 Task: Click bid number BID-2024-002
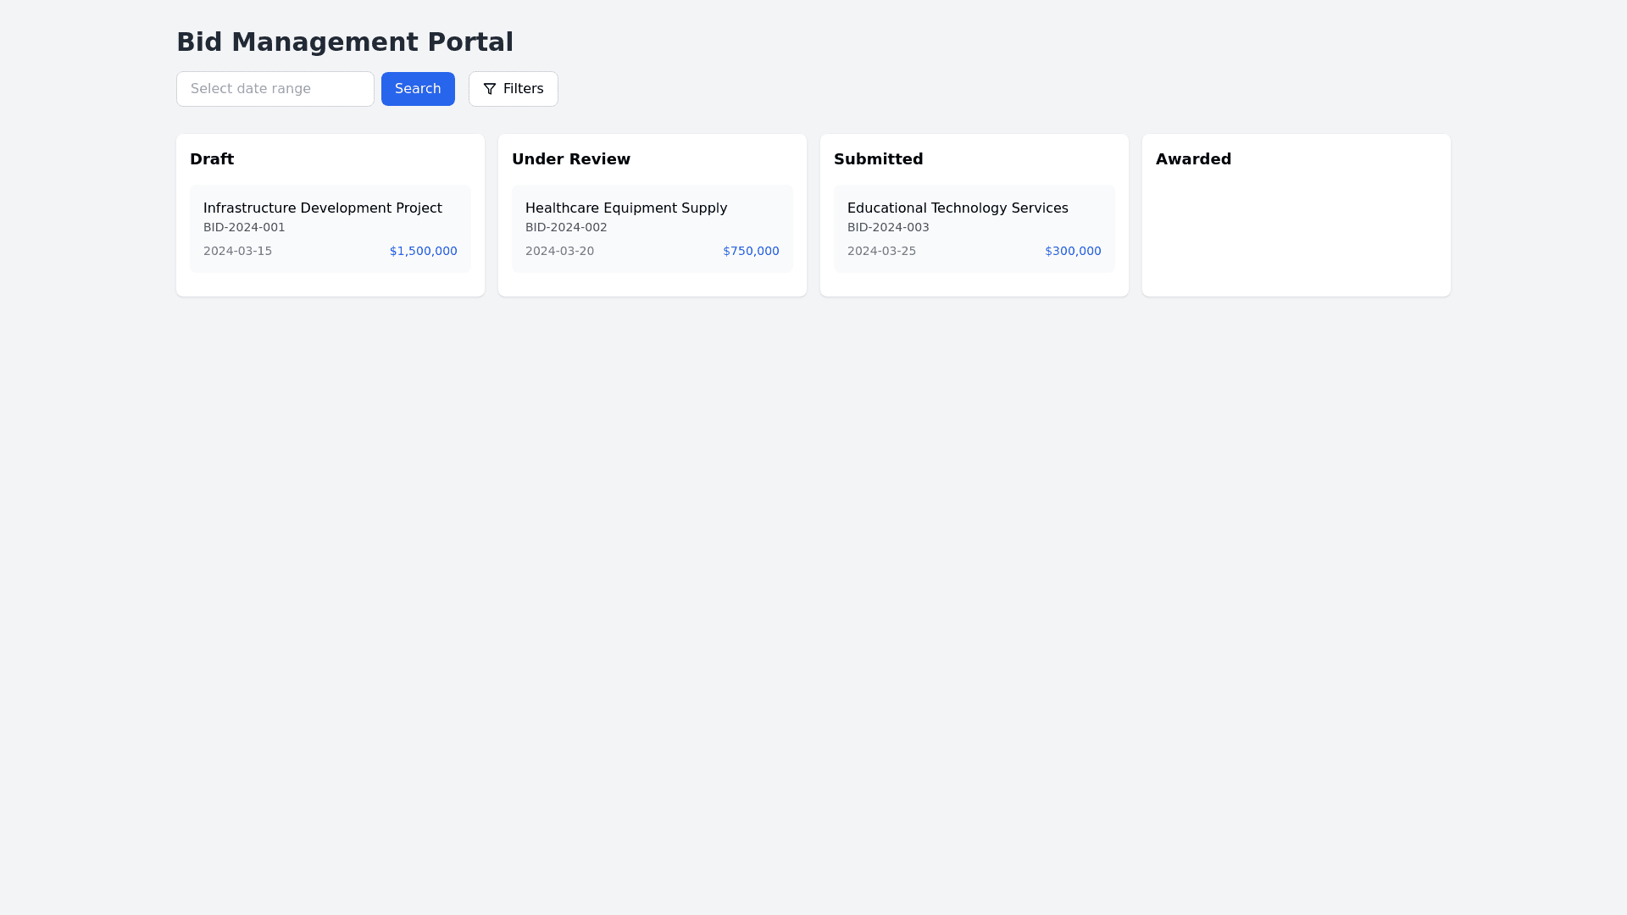click(566, 227)
